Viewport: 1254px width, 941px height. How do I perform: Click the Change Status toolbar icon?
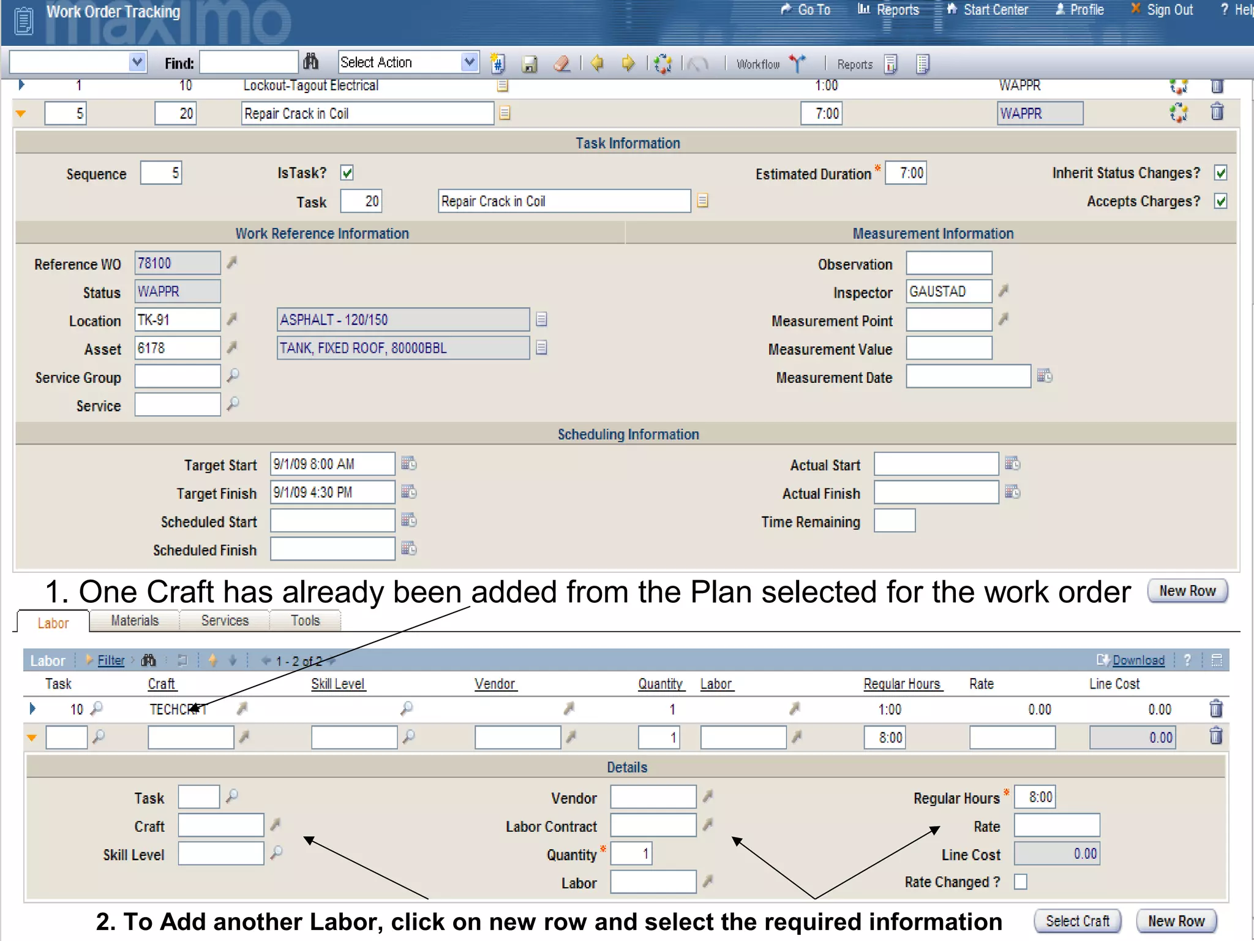click(663, 64)
